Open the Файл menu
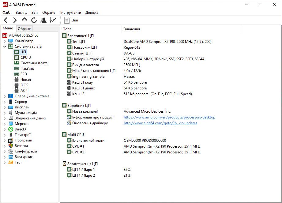This screenshot has height=203, width=282. 7,13
